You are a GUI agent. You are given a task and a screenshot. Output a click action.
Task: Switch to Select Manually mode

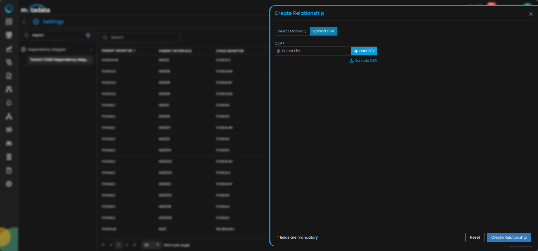click(292, 31)
